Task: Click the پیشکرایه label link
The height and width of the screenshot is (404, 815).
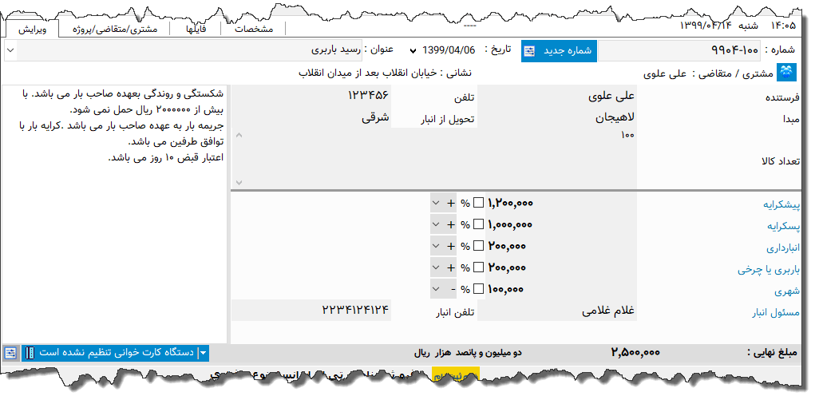Action: (x=781, y=204)
